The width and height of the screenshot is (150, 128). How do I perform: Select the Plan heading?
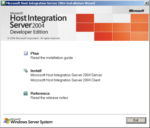[35, 53]
